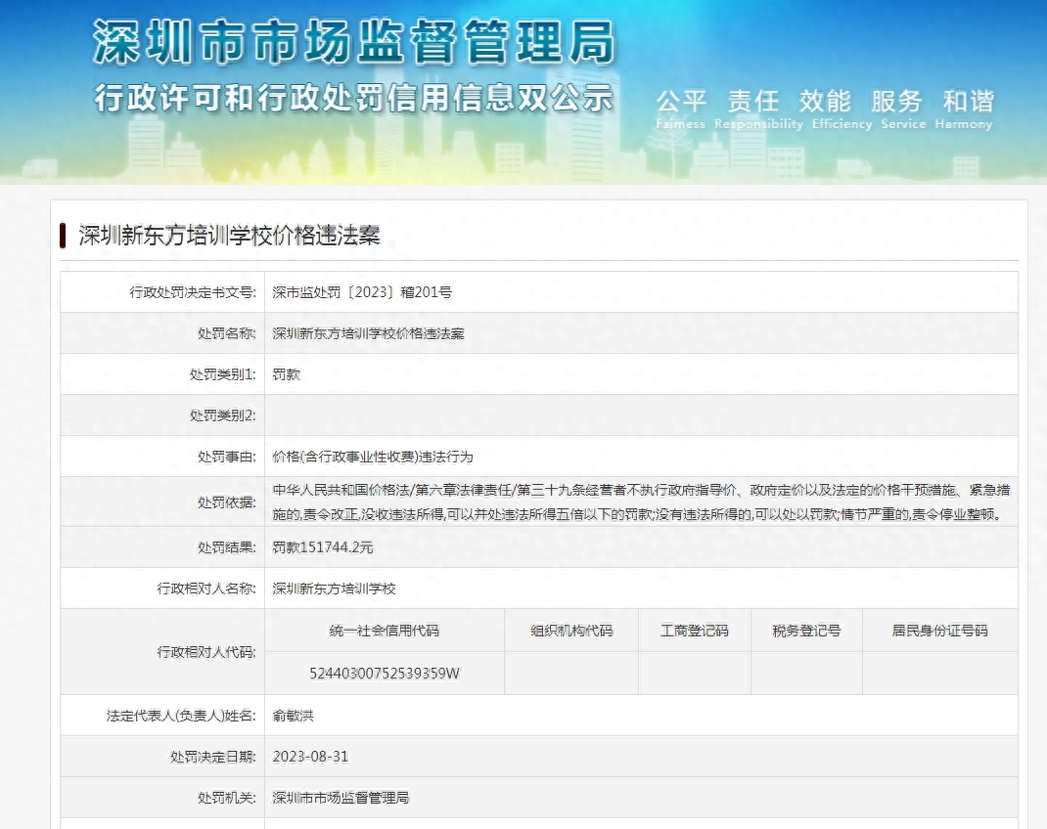Click the party name value 深圳新东方培训学校

[x=334, y=589]
